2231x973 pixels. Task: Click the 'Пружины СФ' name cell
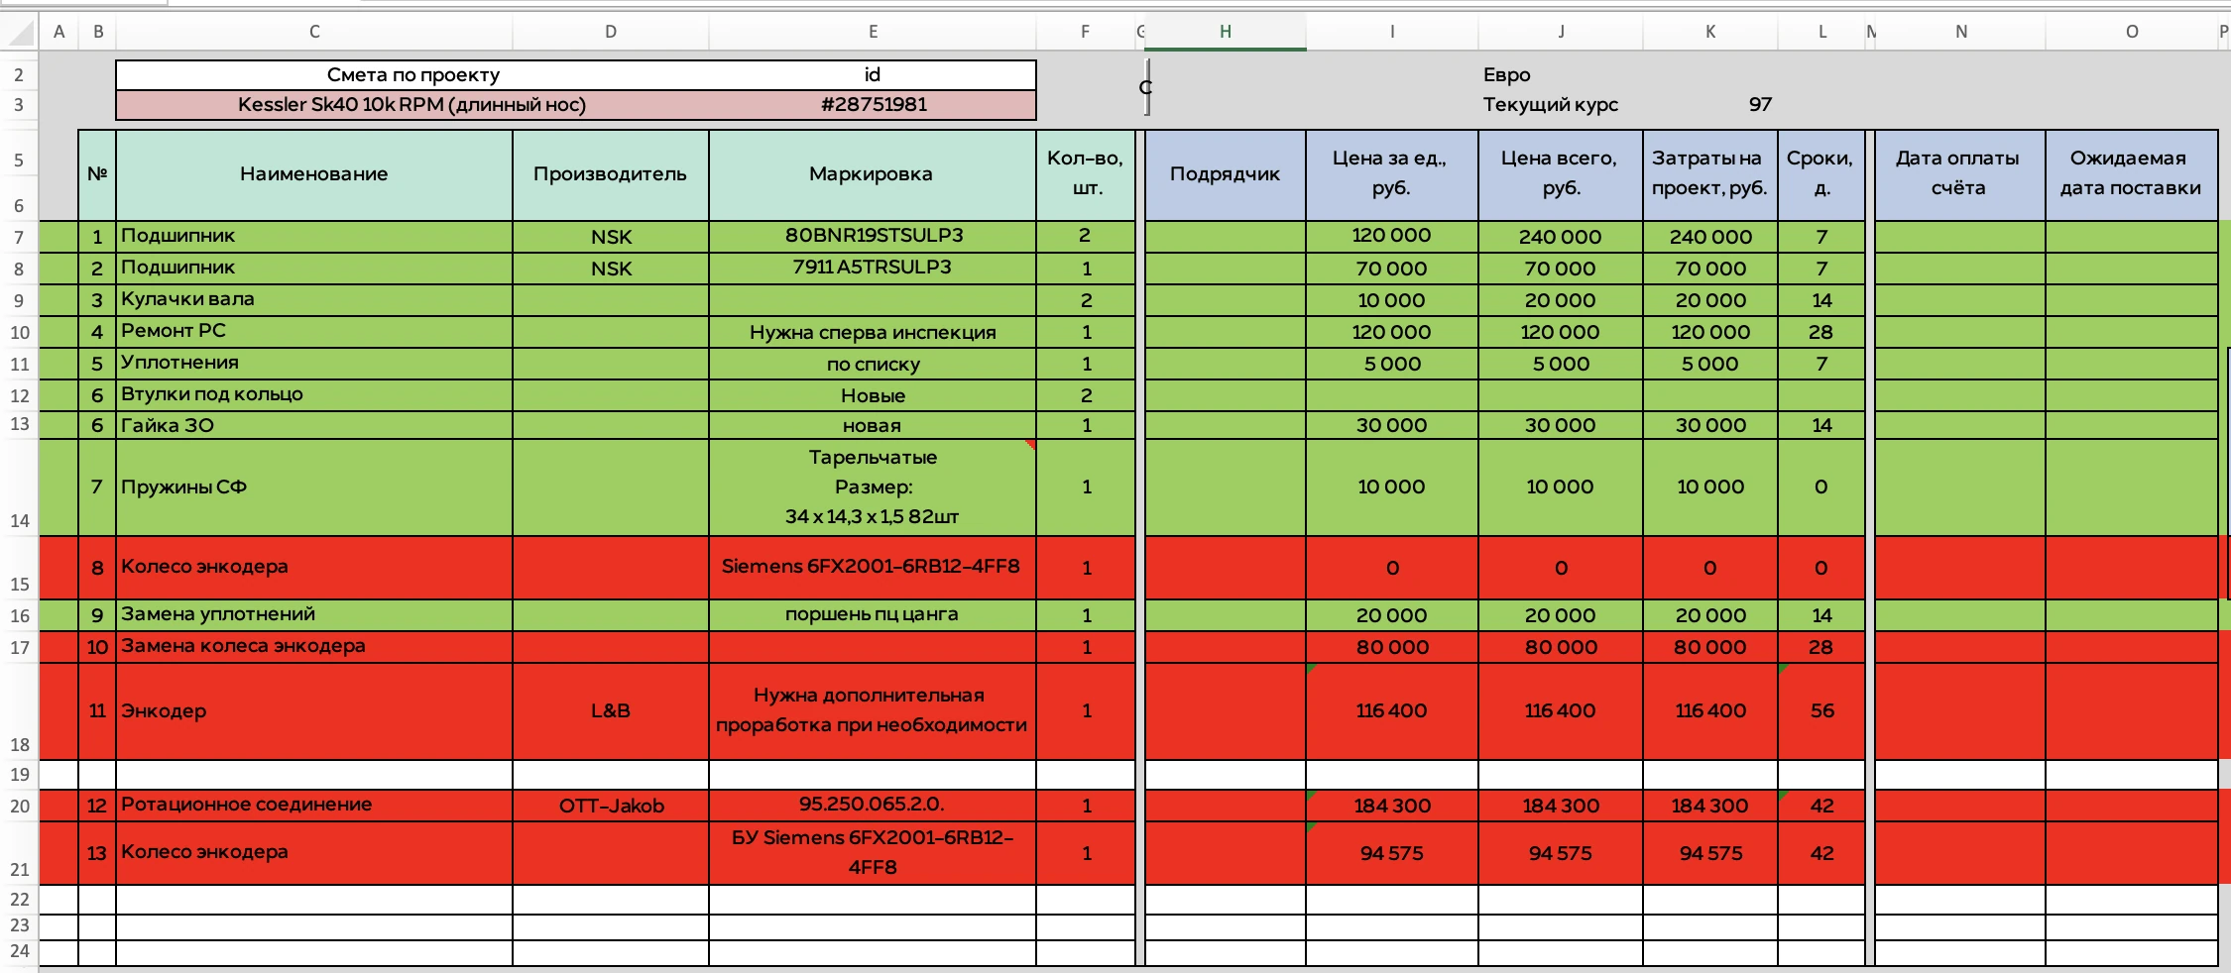(x=314, y=487)
